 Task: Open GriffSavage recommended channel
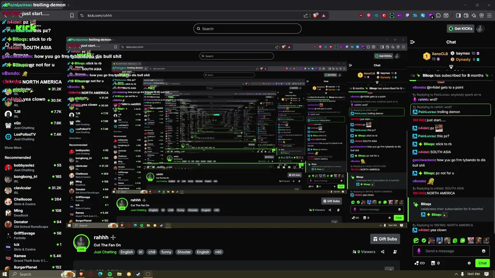coord(33,236)
